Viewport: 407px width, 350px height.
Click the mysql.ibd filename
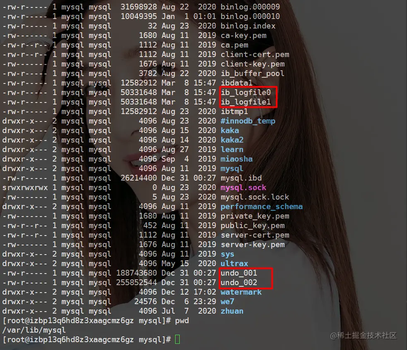pos(241,178)
